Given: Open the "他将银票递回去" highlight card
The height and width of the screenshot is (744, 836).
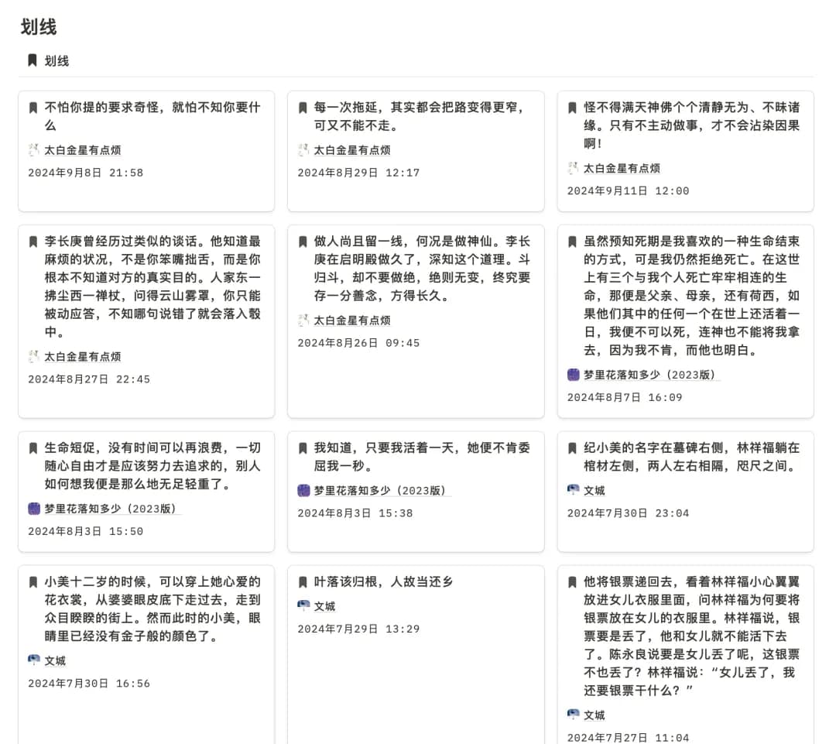Looking at the screenshot, I should 691,636.
